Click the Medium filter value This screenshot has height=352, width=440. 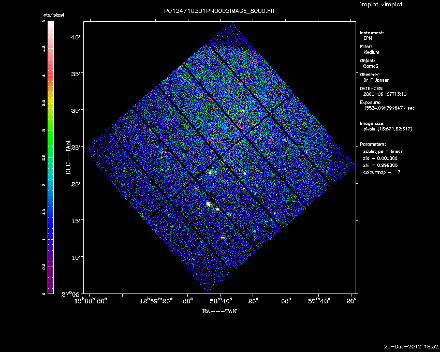coord(371,52)
